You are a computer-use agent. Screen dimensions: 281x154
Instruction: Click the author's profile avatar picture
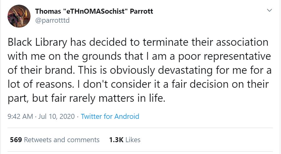[18, 16]
